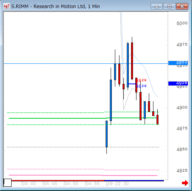Click the dark blue 4929 price marker
Viewport: 192px width, 191px height.
(x=178, y=84)
